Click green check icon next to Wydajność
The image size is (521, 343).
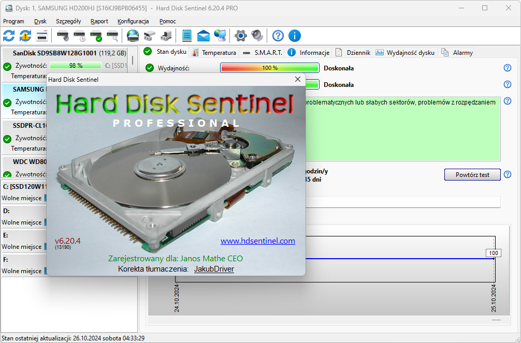click(150, 68)
